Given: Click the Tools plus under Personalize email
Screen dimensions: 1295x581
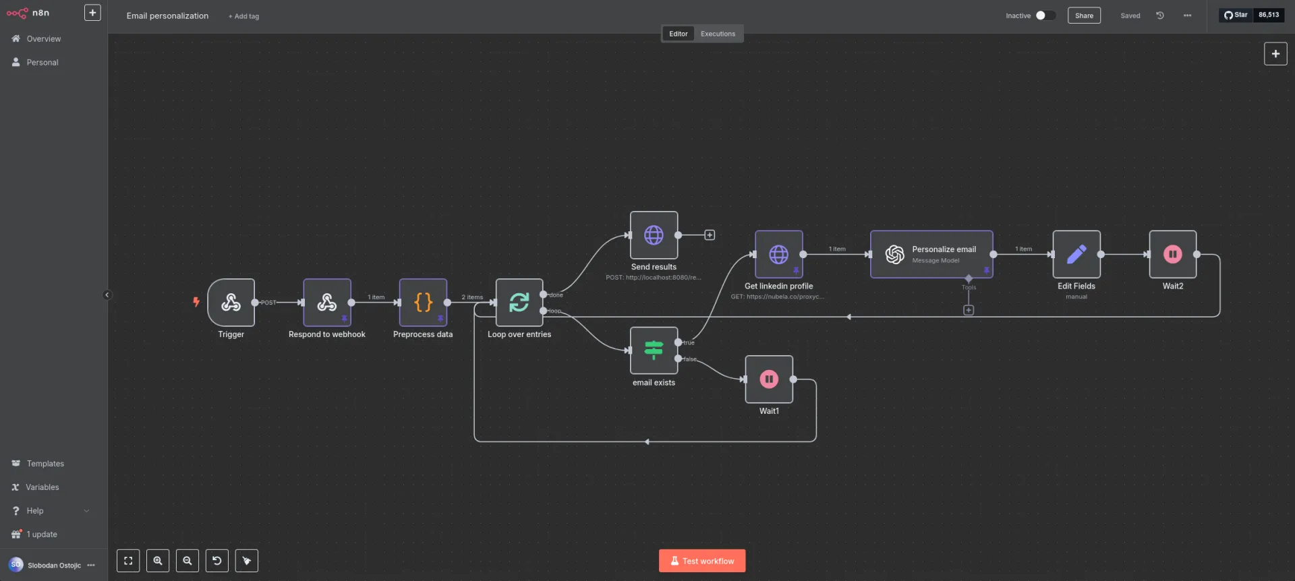Looking at the screenshot, I should (x=969, y=310).
